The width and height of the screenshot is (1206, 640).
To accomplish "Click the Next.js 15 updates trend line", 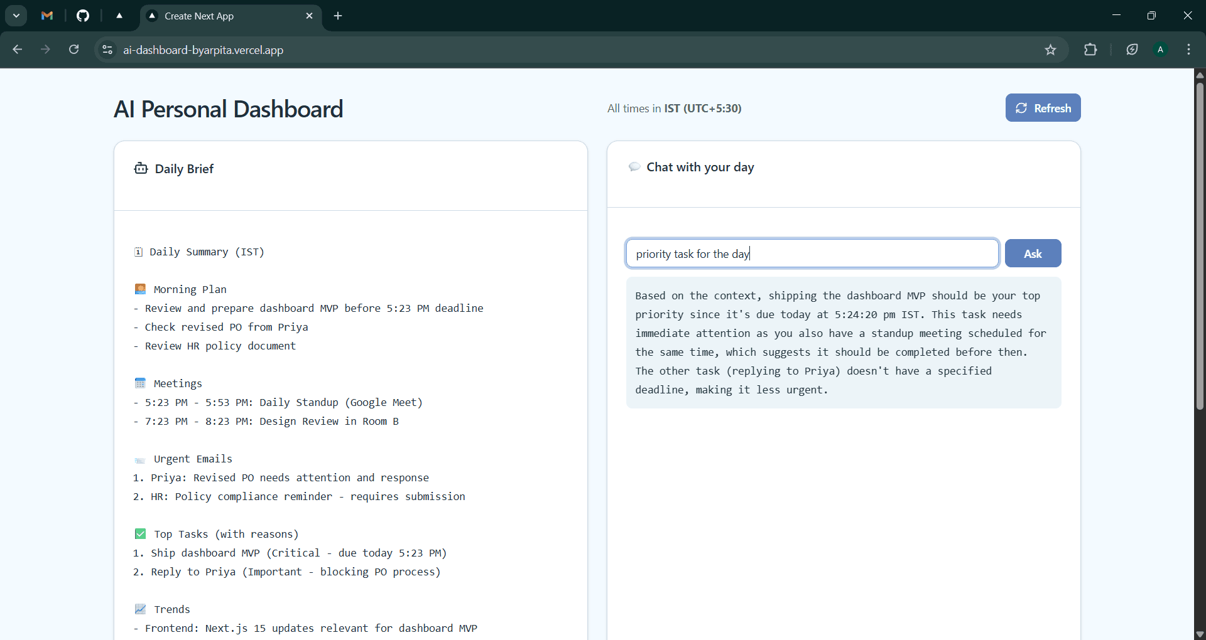I will coord(305,628).
